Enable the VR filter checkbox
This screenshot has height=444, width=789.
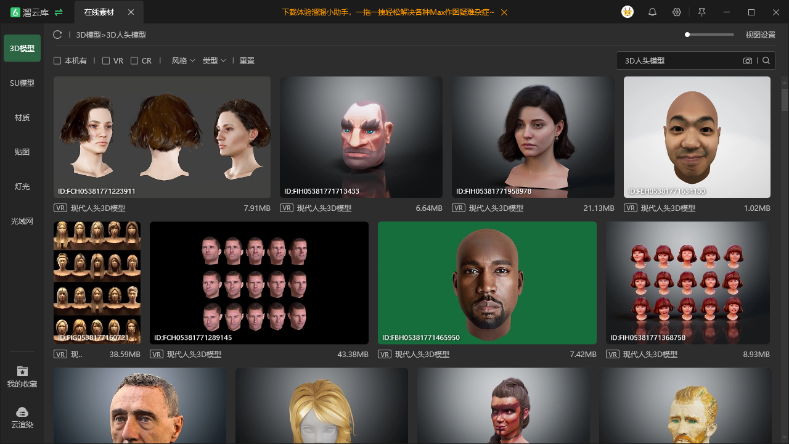tap(106, 60)
